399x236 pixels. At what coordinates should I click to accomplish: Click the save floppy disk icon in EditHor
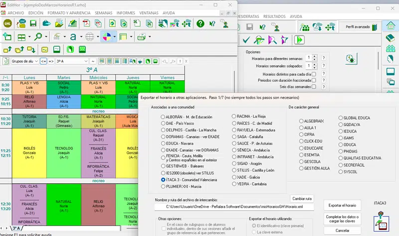(x=33, y=23)
